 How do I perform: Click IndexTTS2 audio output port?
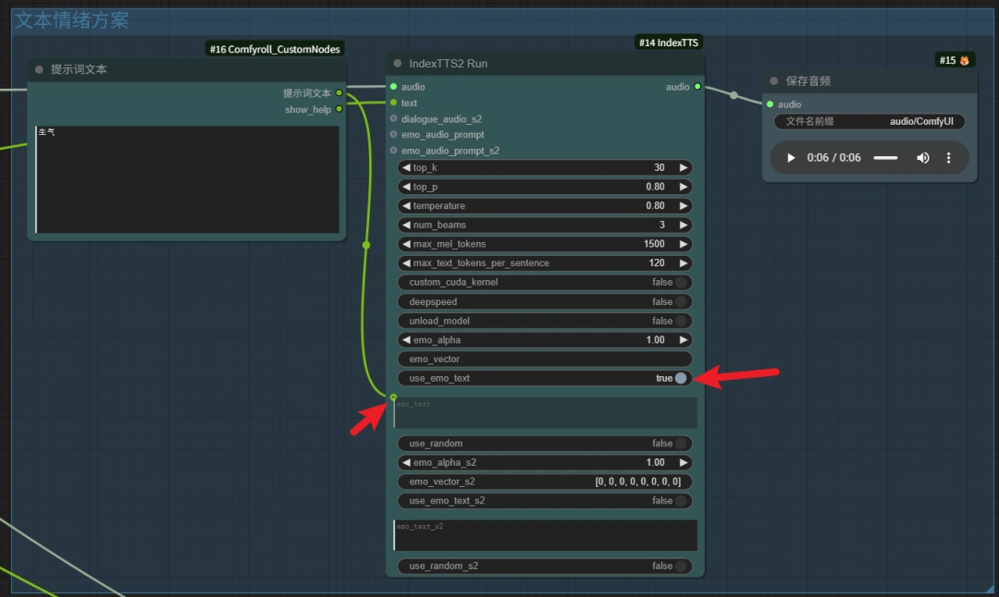697,87
